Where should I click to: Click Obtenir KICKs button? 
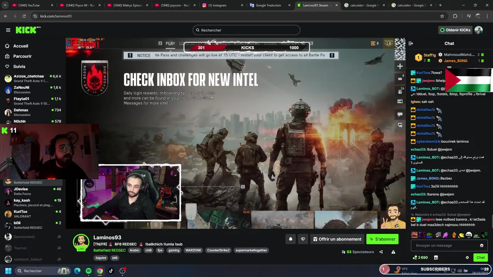pos(455,30)
